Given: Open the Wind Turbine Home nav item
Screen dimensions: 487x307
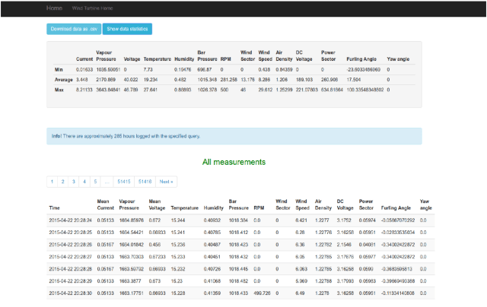Looking at the screenshot, I should 91,7.
